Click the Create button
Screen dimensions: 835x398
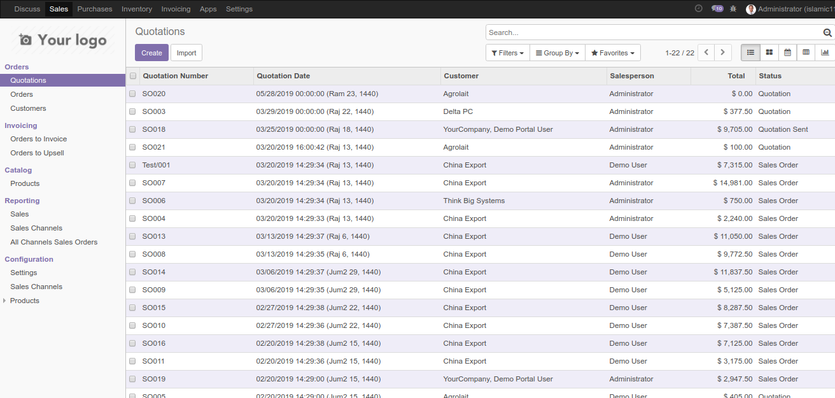pos(151,53)
